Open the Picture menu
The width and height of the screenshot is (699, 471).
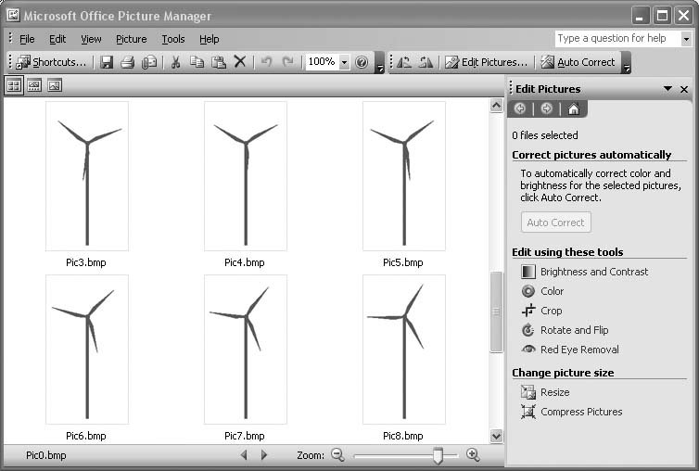click(x=131, y=39)
